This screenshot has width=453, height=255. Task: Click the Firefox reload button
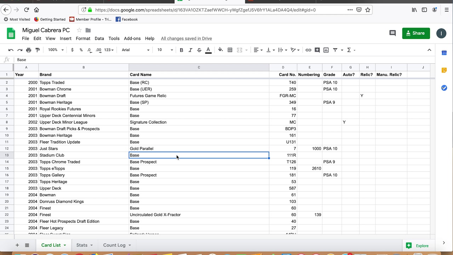tap(27, 10)
